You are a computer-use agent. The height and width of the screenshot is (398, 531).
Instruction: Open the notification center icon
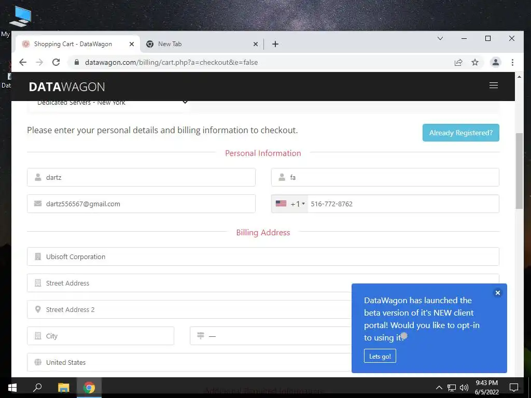coord(514,388)
